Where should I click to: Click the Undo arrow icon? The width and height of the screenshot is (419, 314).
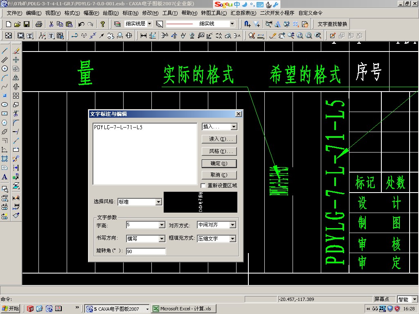click(x=81, y=24)
